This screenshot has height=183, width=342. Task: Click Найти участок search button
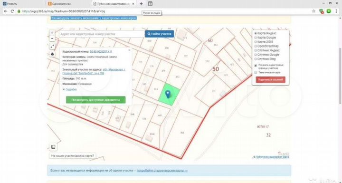pyautogui.click(x=160, y=34)
